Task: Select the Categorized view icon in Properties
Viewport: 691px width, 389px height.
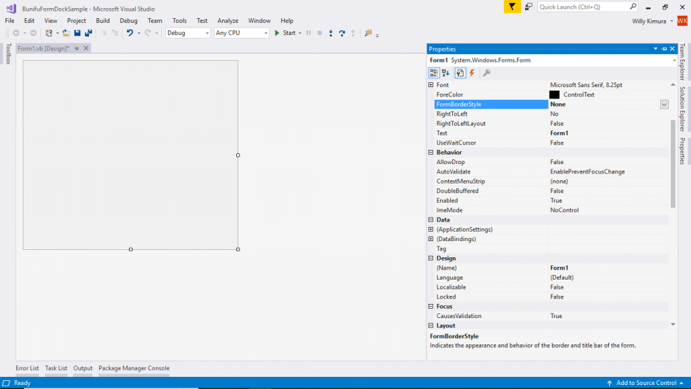Action: [434, 73]
